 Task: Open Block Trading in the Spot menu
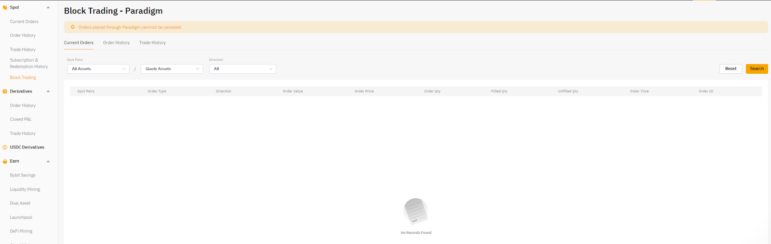coord(23,78)
